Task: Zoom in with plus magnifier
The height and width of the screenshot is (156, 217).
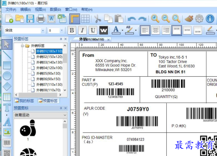Action: pos(155,19)
